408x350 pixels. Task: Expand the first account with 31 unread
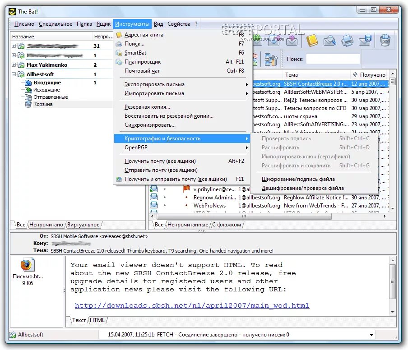coord(14,46)
